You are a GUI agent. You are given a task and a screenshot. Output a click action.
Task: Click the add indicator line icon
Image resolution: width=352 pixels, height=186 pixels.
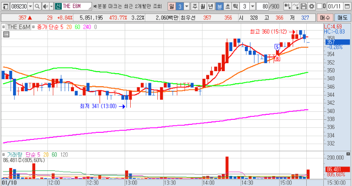296,7
